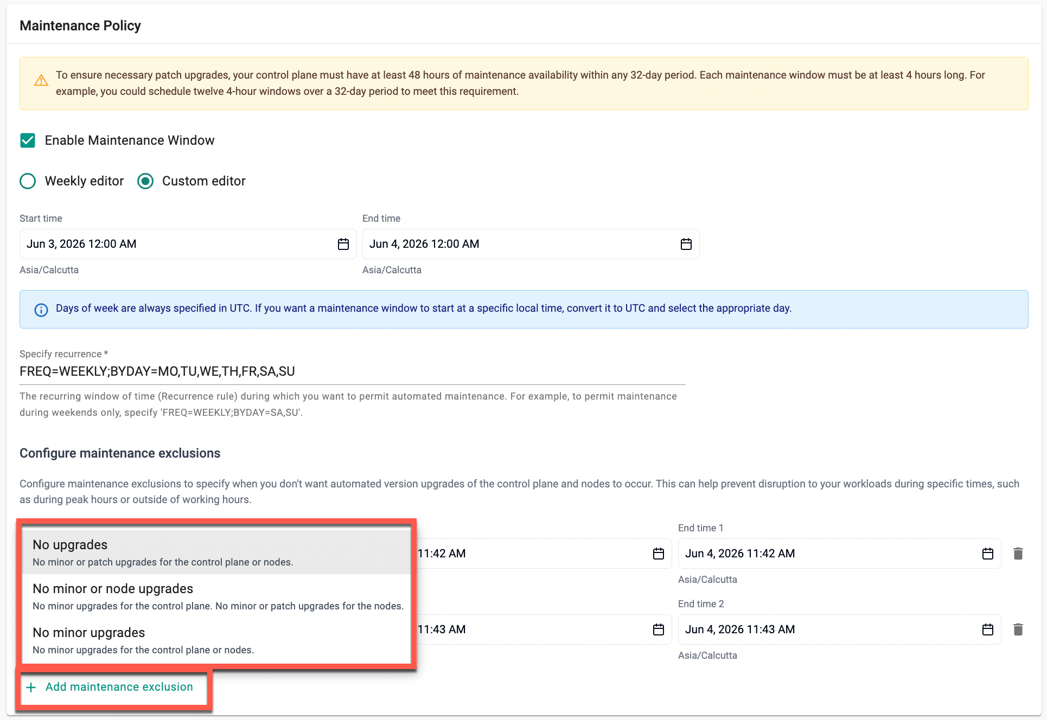
Task: Click Asia/Calcutta label under Start time
Action: [x=49, y=270]
